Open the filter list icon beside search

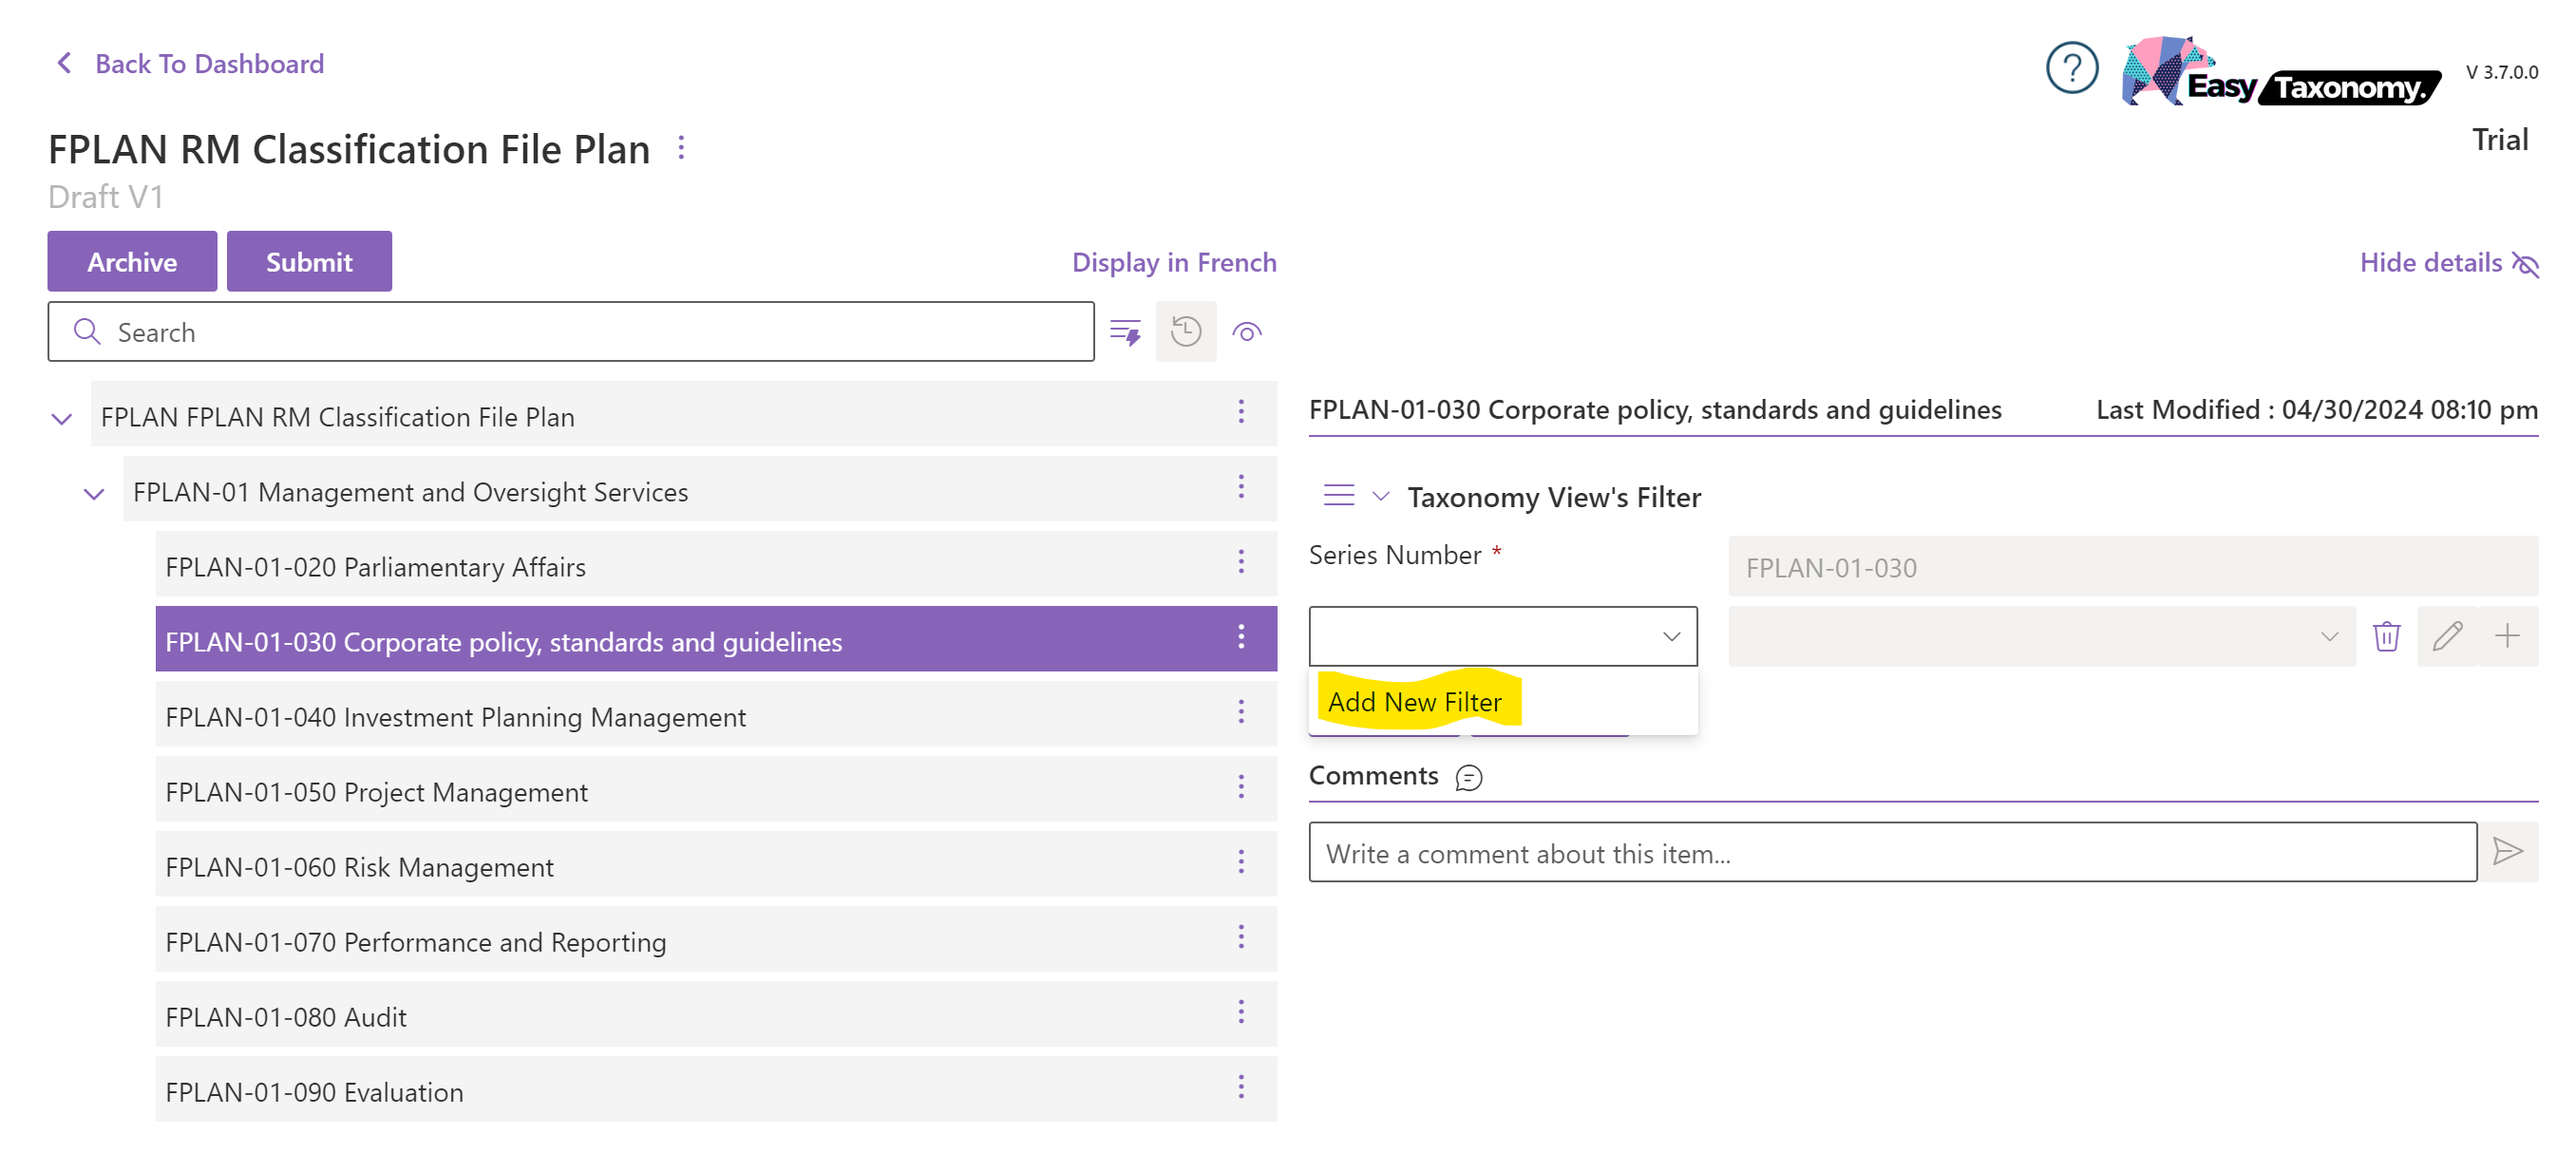point(1125,332)
